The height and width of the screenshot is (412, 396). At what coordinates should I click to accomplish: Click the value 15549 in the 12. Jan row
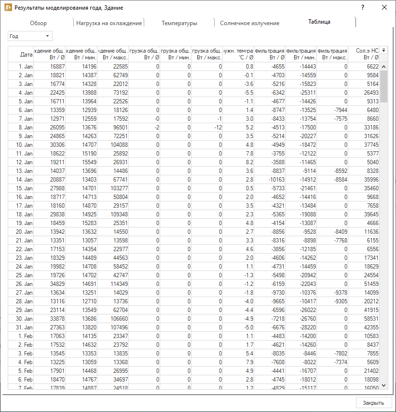(89, 162)
